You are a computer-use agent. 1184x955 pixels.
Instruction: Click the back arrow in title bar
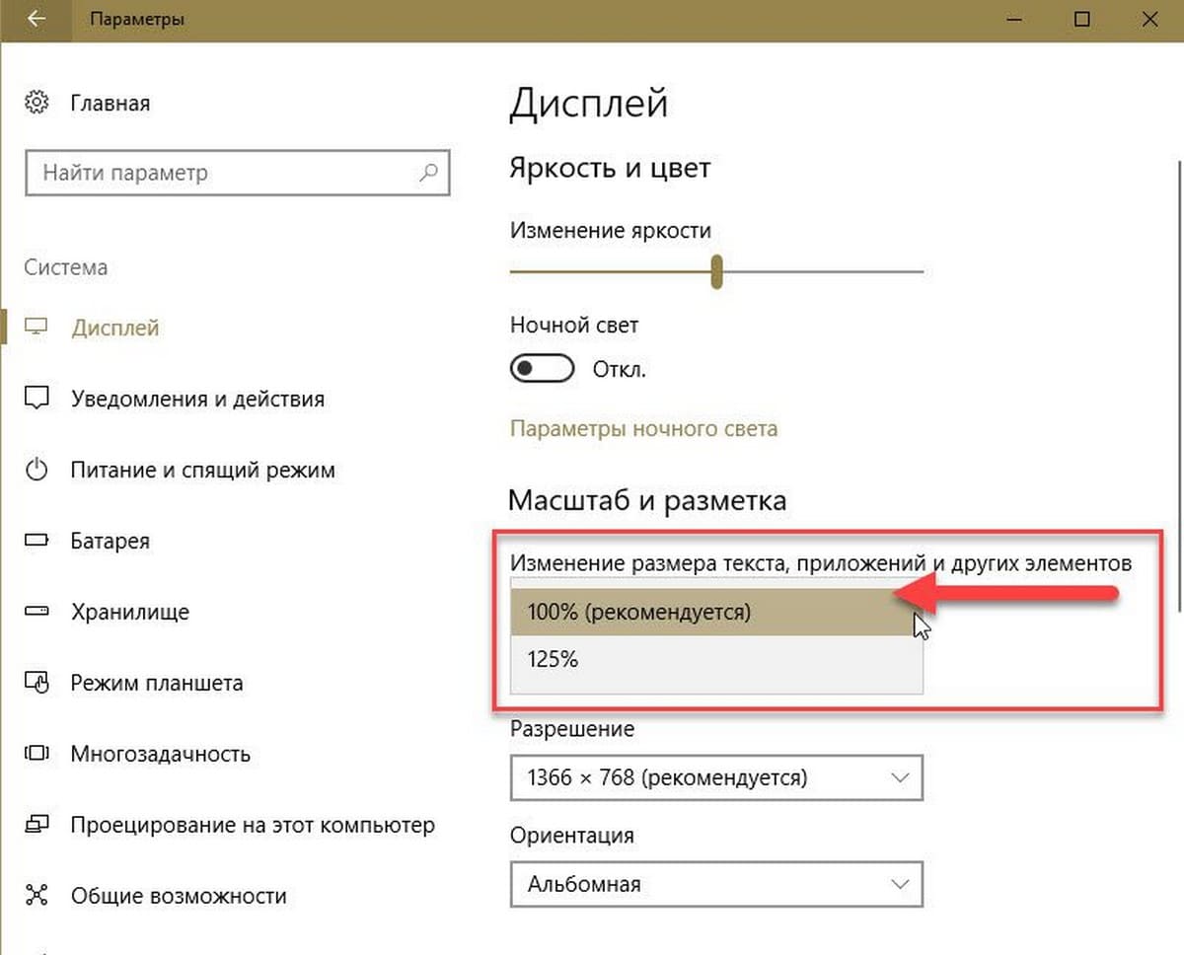37,19
